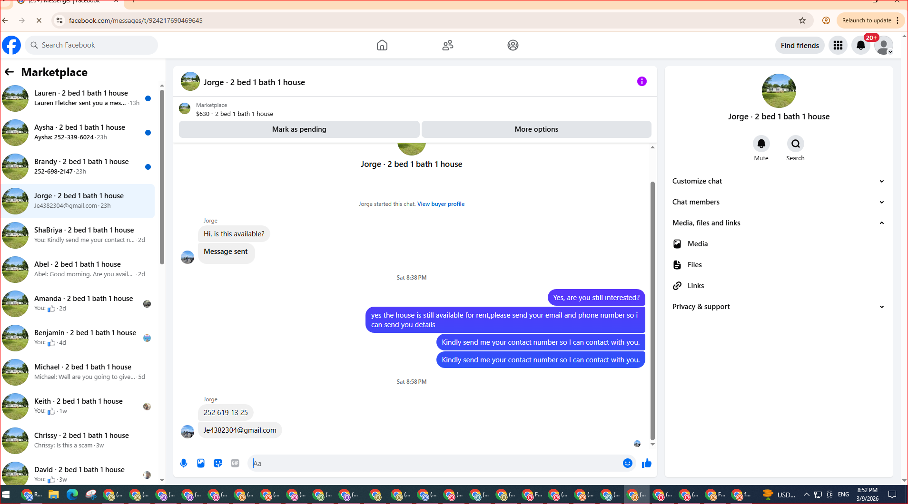This screenshot has height=504, width=908.
Task: Open Chrome's three-dot menu
Action: pos(898,20)
